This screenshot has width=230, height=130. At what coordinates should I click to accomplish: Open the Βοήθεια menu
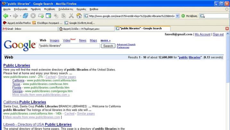pyautogui.click(x=94, y=9)
